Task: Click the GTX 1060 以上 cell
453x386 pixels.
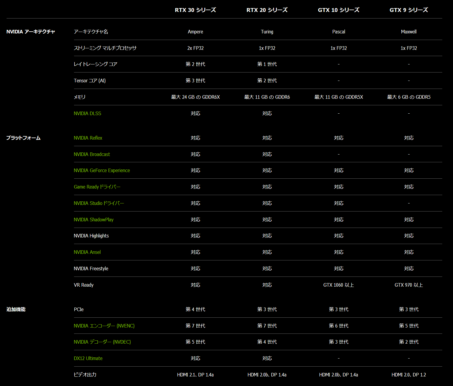Action: click(339, 285)
